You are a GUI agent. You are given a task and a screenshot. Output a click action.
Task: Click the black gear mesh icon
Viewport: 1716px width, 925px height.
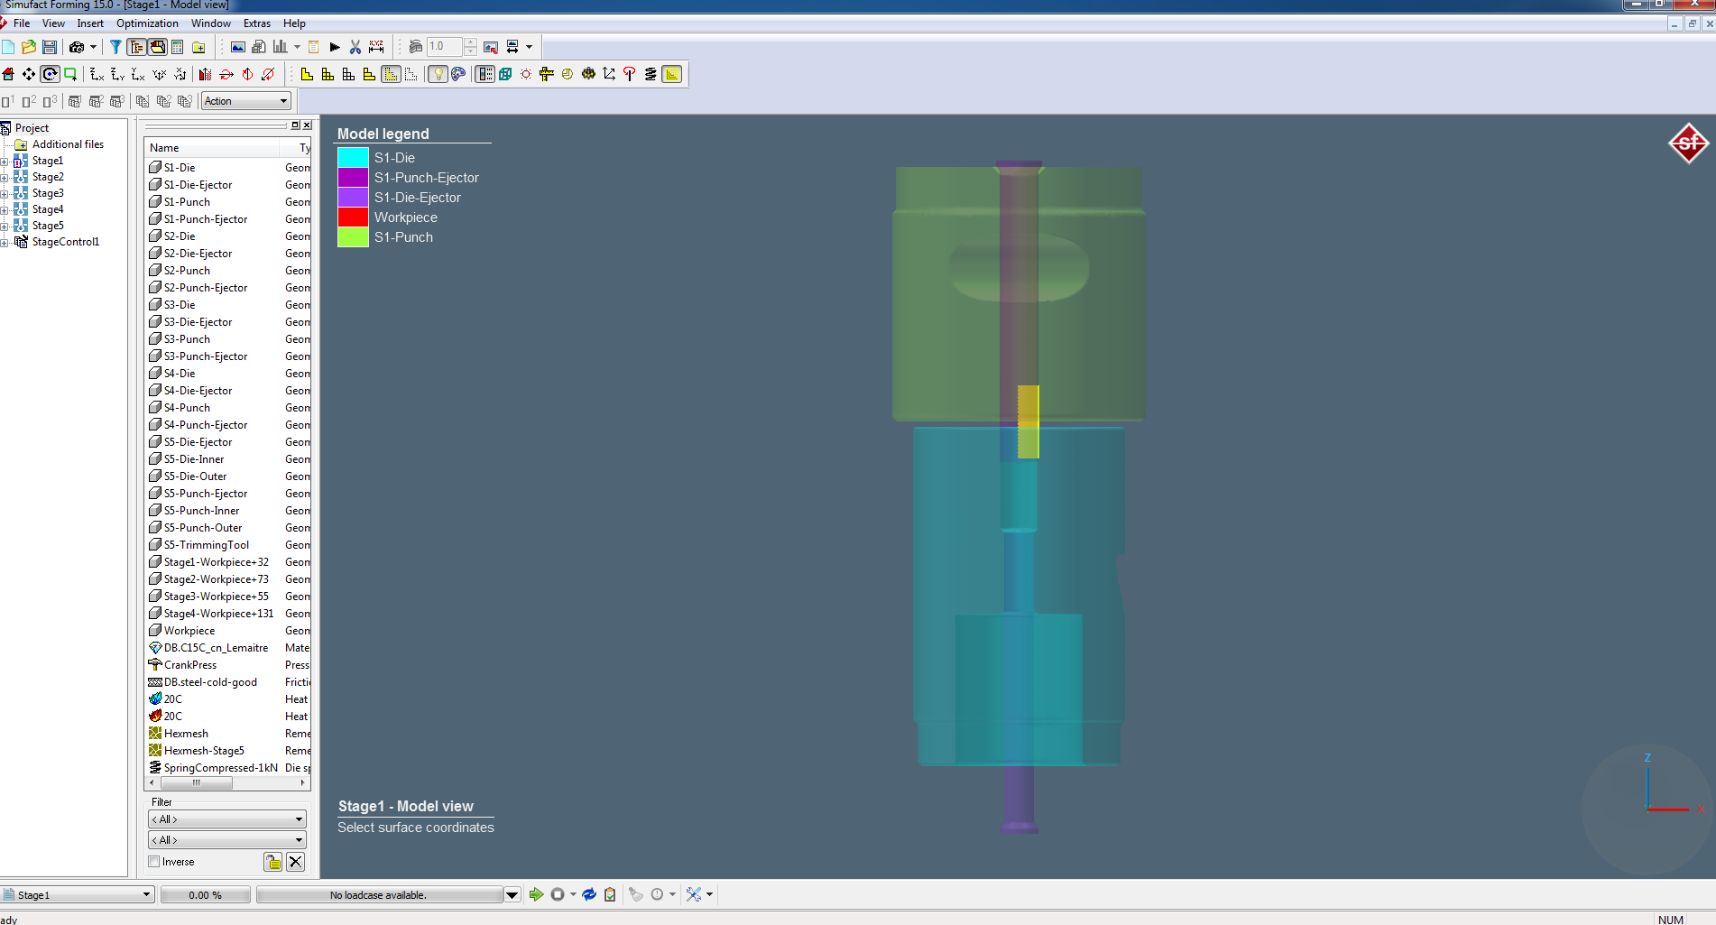pos(588,74)
